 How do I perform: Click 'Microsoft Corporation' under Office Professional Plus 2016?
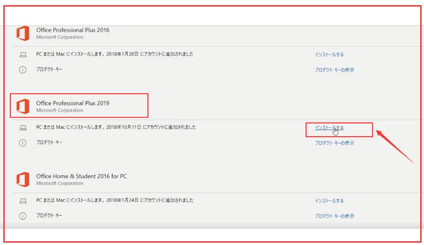[60, 37]
